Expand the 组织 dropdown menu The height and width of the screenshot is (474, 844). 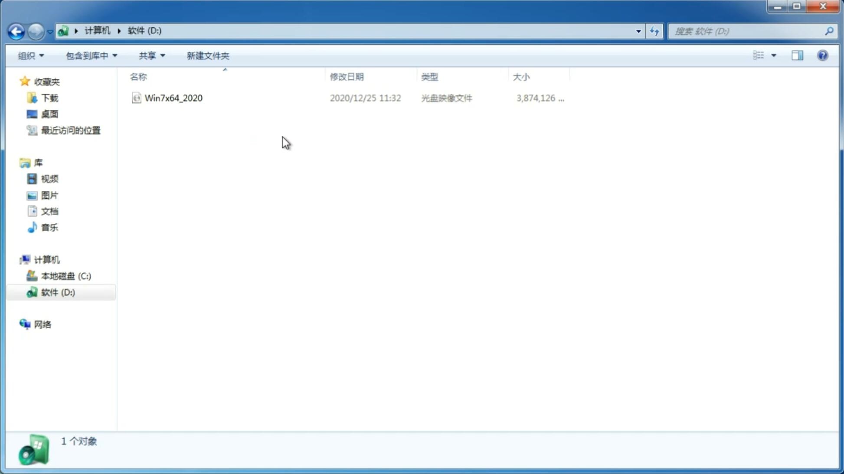pyautogui.click(x=30, y=55)
